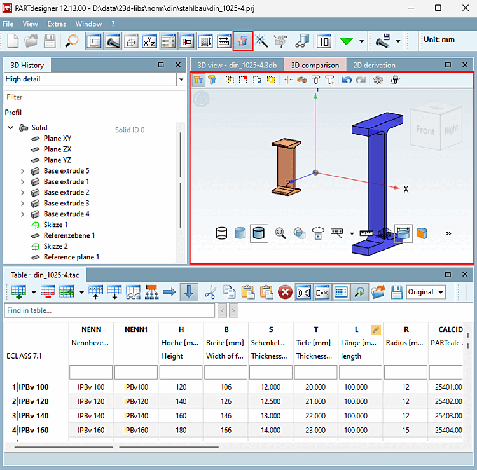Click the save table diskette icon
The image size is (477, 470).
point(396,293)
